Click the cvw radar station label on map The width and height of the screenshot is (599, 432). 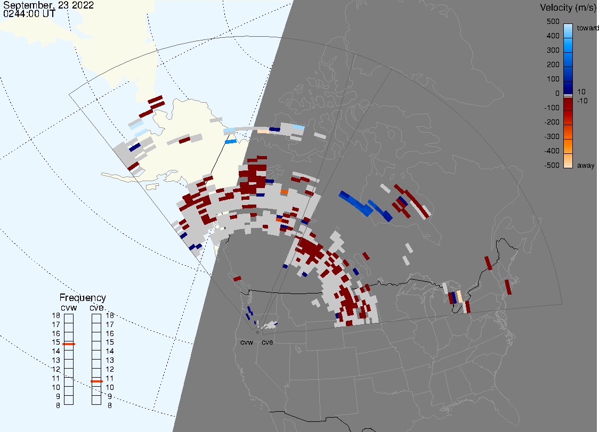pos(247,342)
